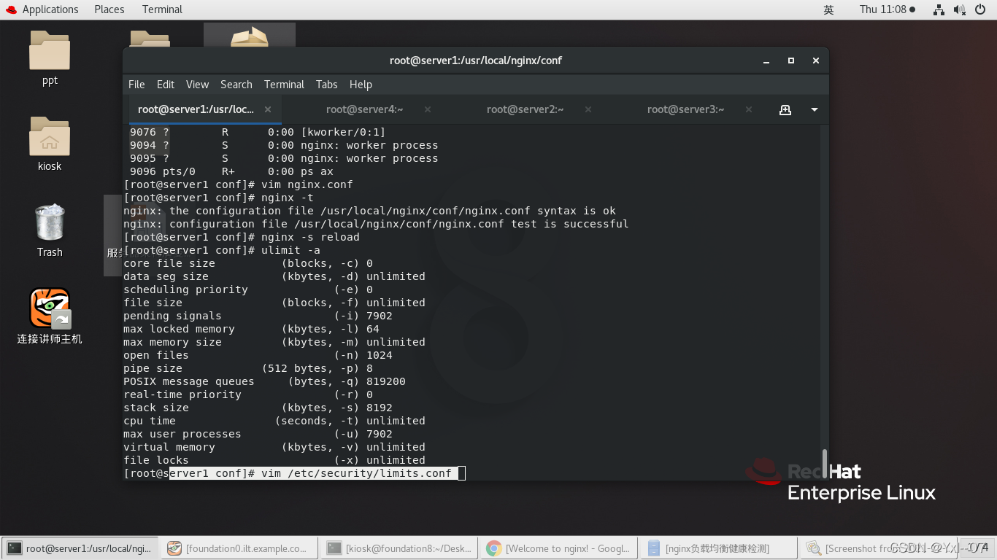The image size is (997, 560).
Task: Click the Terminal app menu in top bar
Action: (x=162, y=9)
